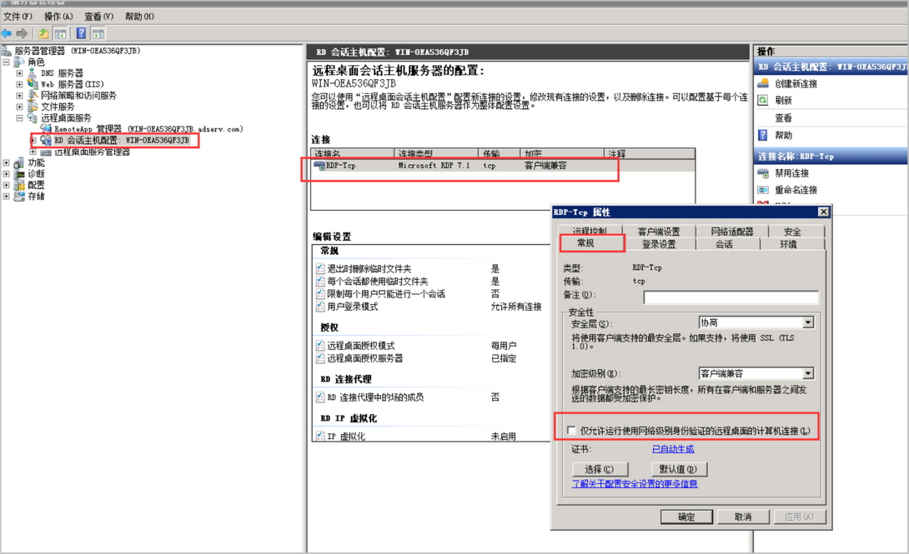Screen dimensions: 909x554
Task: Select the 配置 node icon
Action: [x=19, y=185]
